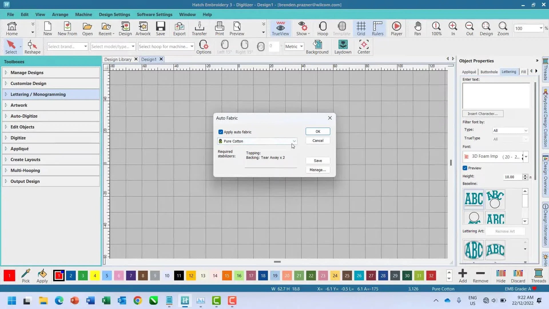Open the Pure Cotton fabric dropdown
549x309 pixels.
(x=257, y=141)
